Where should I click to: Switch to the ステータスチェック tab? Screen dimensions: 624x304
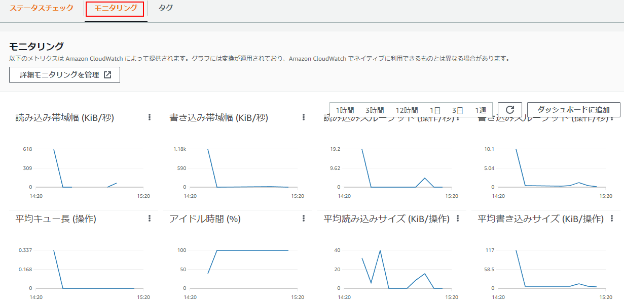[x=41, y=9]
